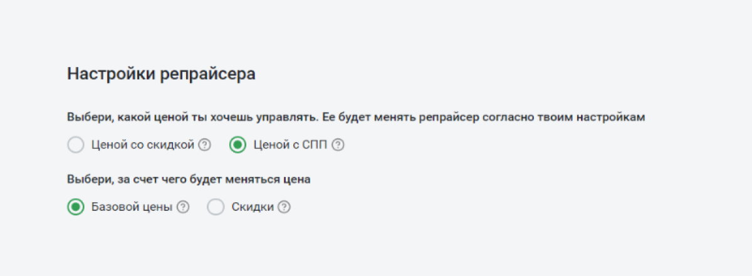
Task: Click the green dot inside the Базовой цены radio
Action: coord(75,207)
